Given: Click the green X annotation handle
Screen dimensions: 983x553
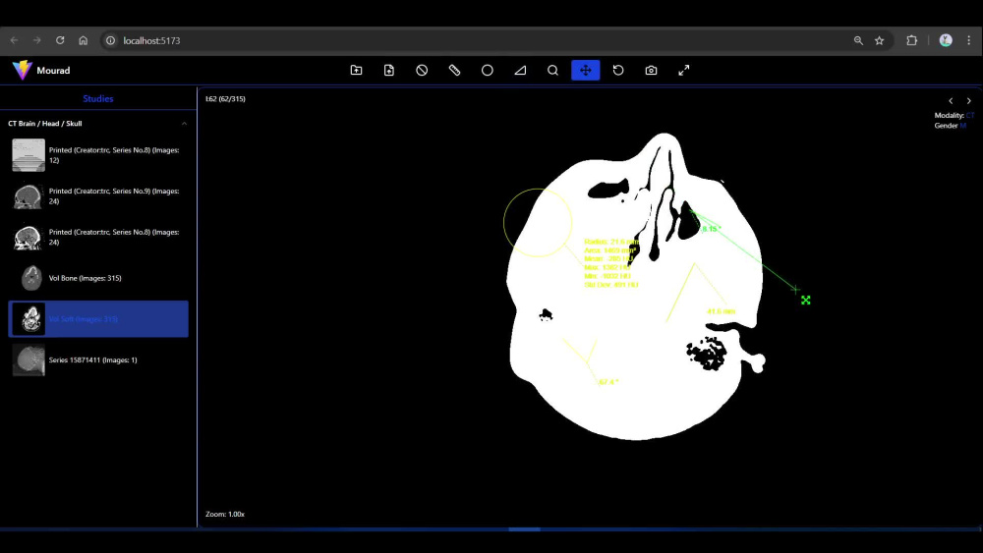Looking at the screenshot, I should tap(806, 301).
